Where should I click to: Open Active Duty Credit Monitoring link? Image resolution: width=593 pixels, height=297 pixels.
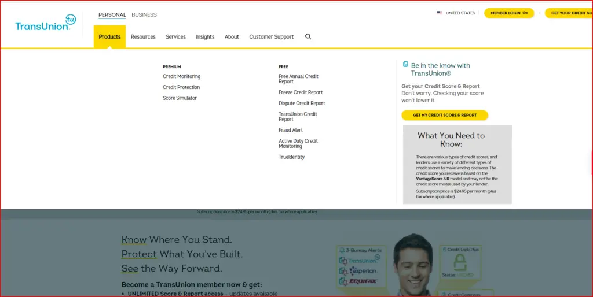298,143
